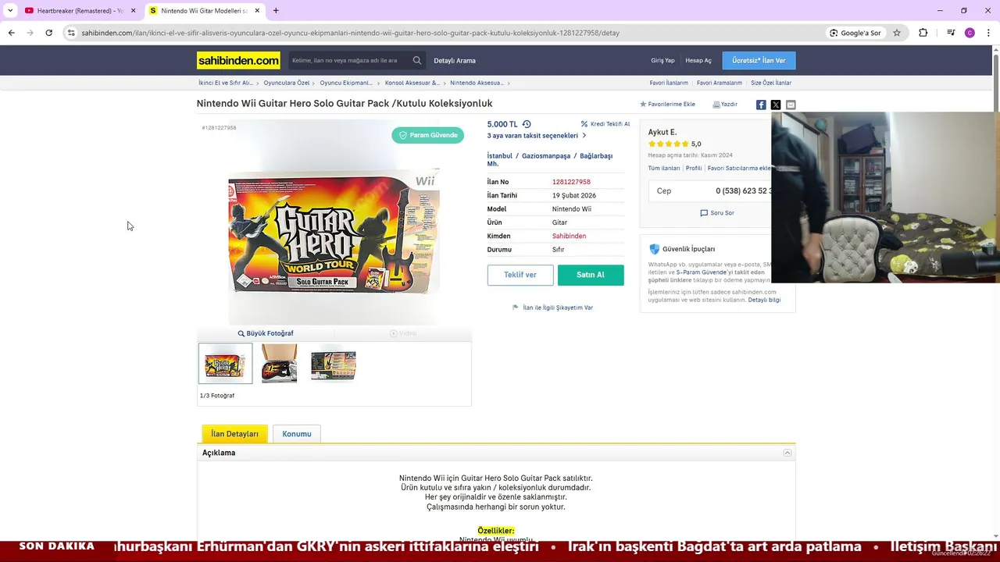Go back to the previous browser page

(x=11, y=33)
